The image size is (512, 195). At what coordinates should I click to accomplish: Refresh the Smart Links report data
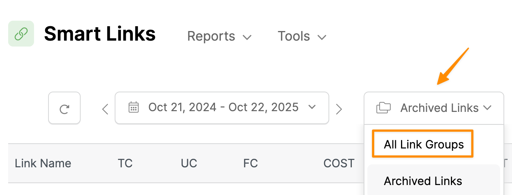tap(64, 108)
